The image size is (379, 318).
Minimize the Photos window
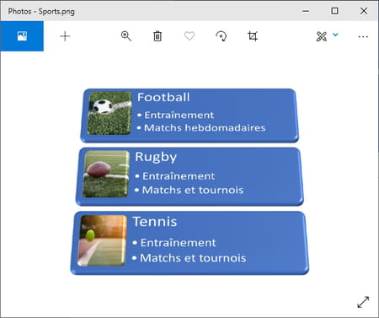[x=306, y=11]
